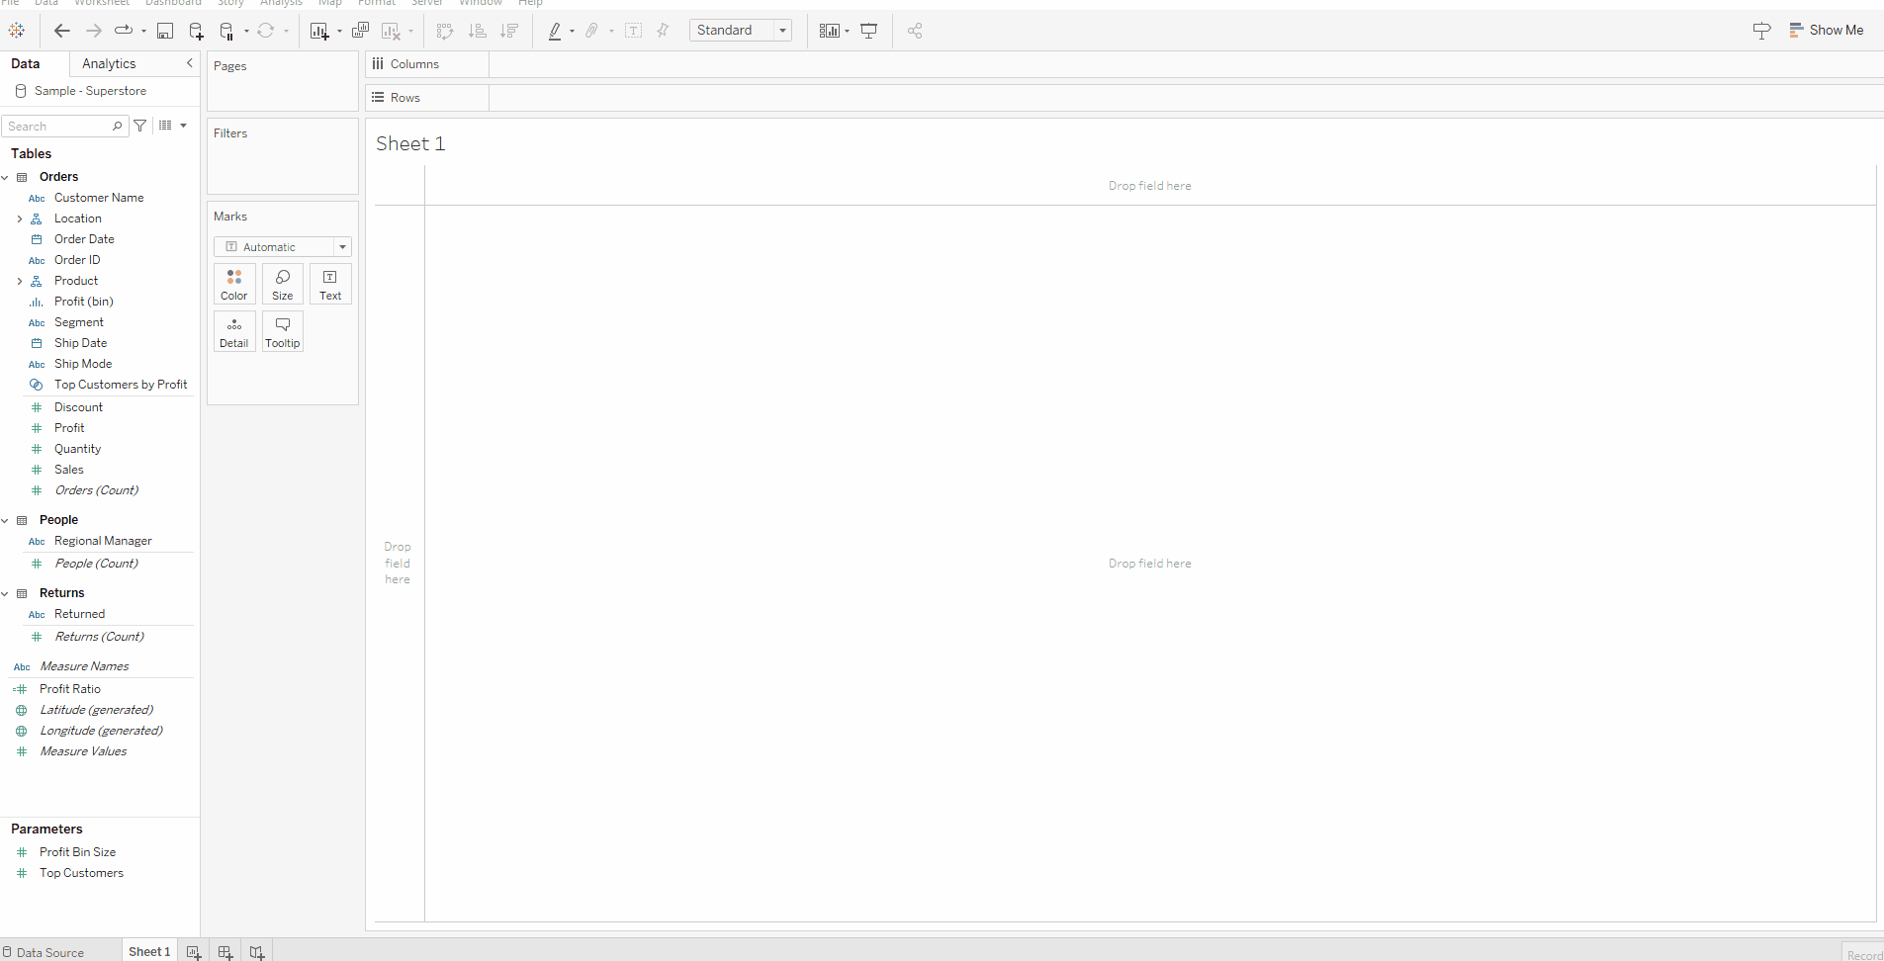Select the Swap Rows and Columns icon
The width and height of the screenshot is (1884, 961).
tap(444, 31)
